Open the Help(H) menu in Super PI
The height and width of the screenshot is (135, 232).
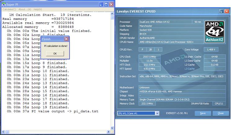point(38,9)
